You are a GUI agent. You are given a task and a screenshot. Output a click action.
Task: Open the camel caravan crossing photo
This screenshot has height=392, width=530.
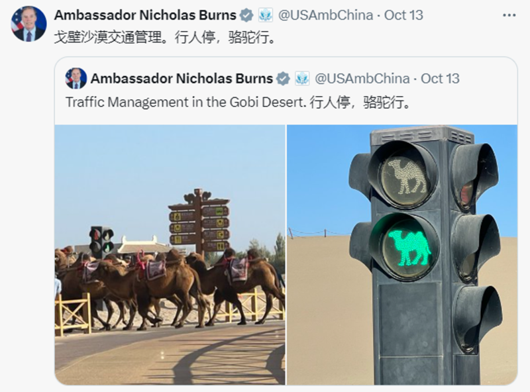coord(170,255)
